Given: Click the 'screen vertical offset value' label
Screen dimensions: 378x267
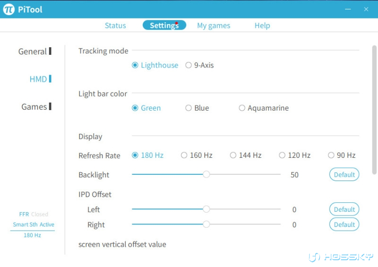Looking at the screenshot, I should coord(122,244).
